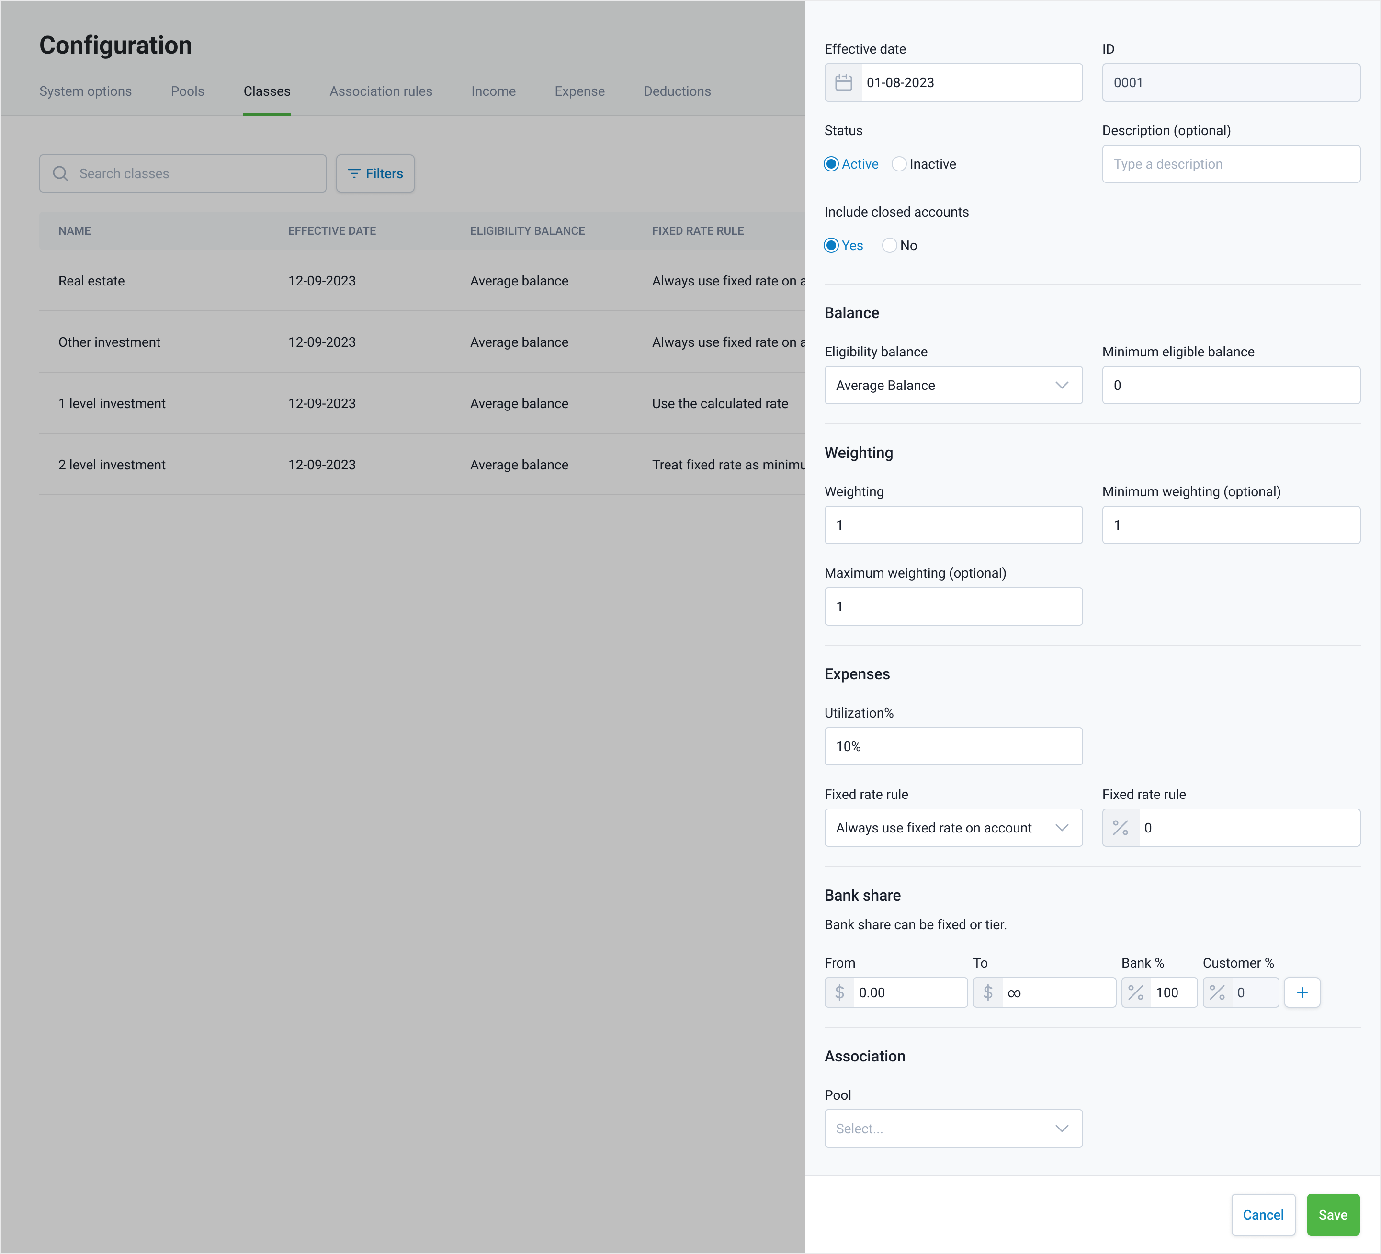Open the Deductions tab
Viewport: 1381px width, 1254px height.
[677, 91]
